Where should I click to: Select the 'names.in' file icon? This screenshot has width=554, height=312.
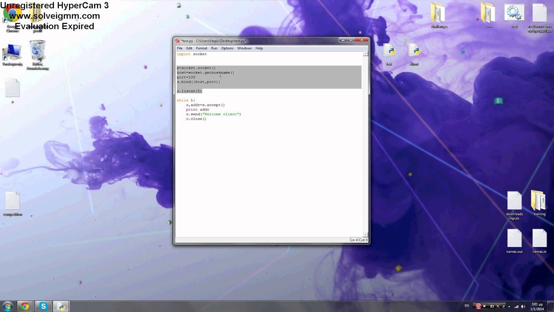tap(539, 241)
